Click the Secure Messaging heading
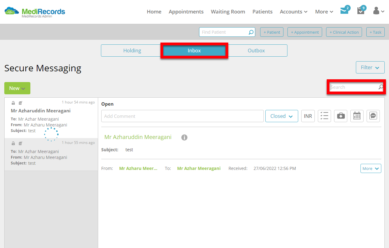The image size is (389, 248). point(43,68)
